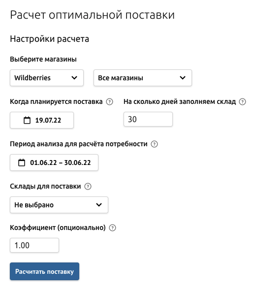Image resolution: width=255 pixels, height=293 pixels.
Task: Click chevron arrow in the Wildberries selector
Action: (x=74, y=78)
